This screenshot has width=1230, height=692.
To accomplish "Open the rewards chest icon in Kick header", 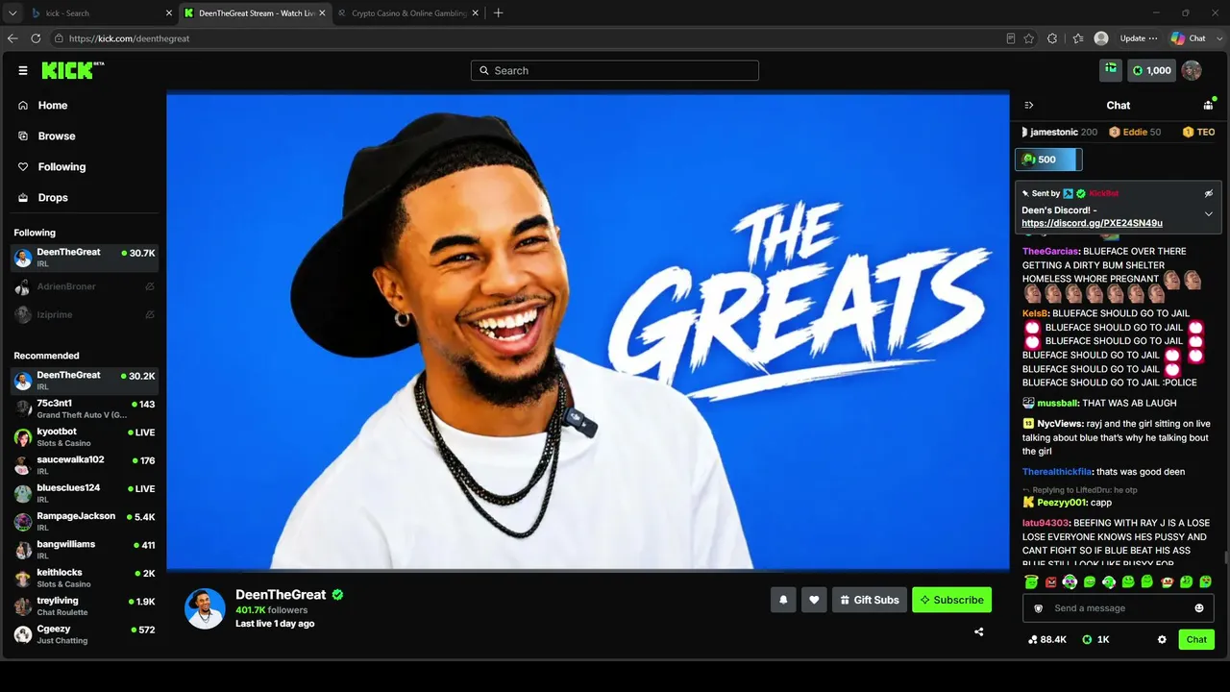I will [x=1111, y=70].
